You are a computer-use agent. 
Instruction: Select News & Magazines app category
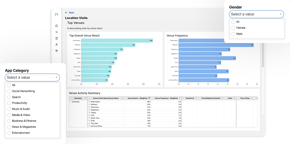tap(9, 127)
